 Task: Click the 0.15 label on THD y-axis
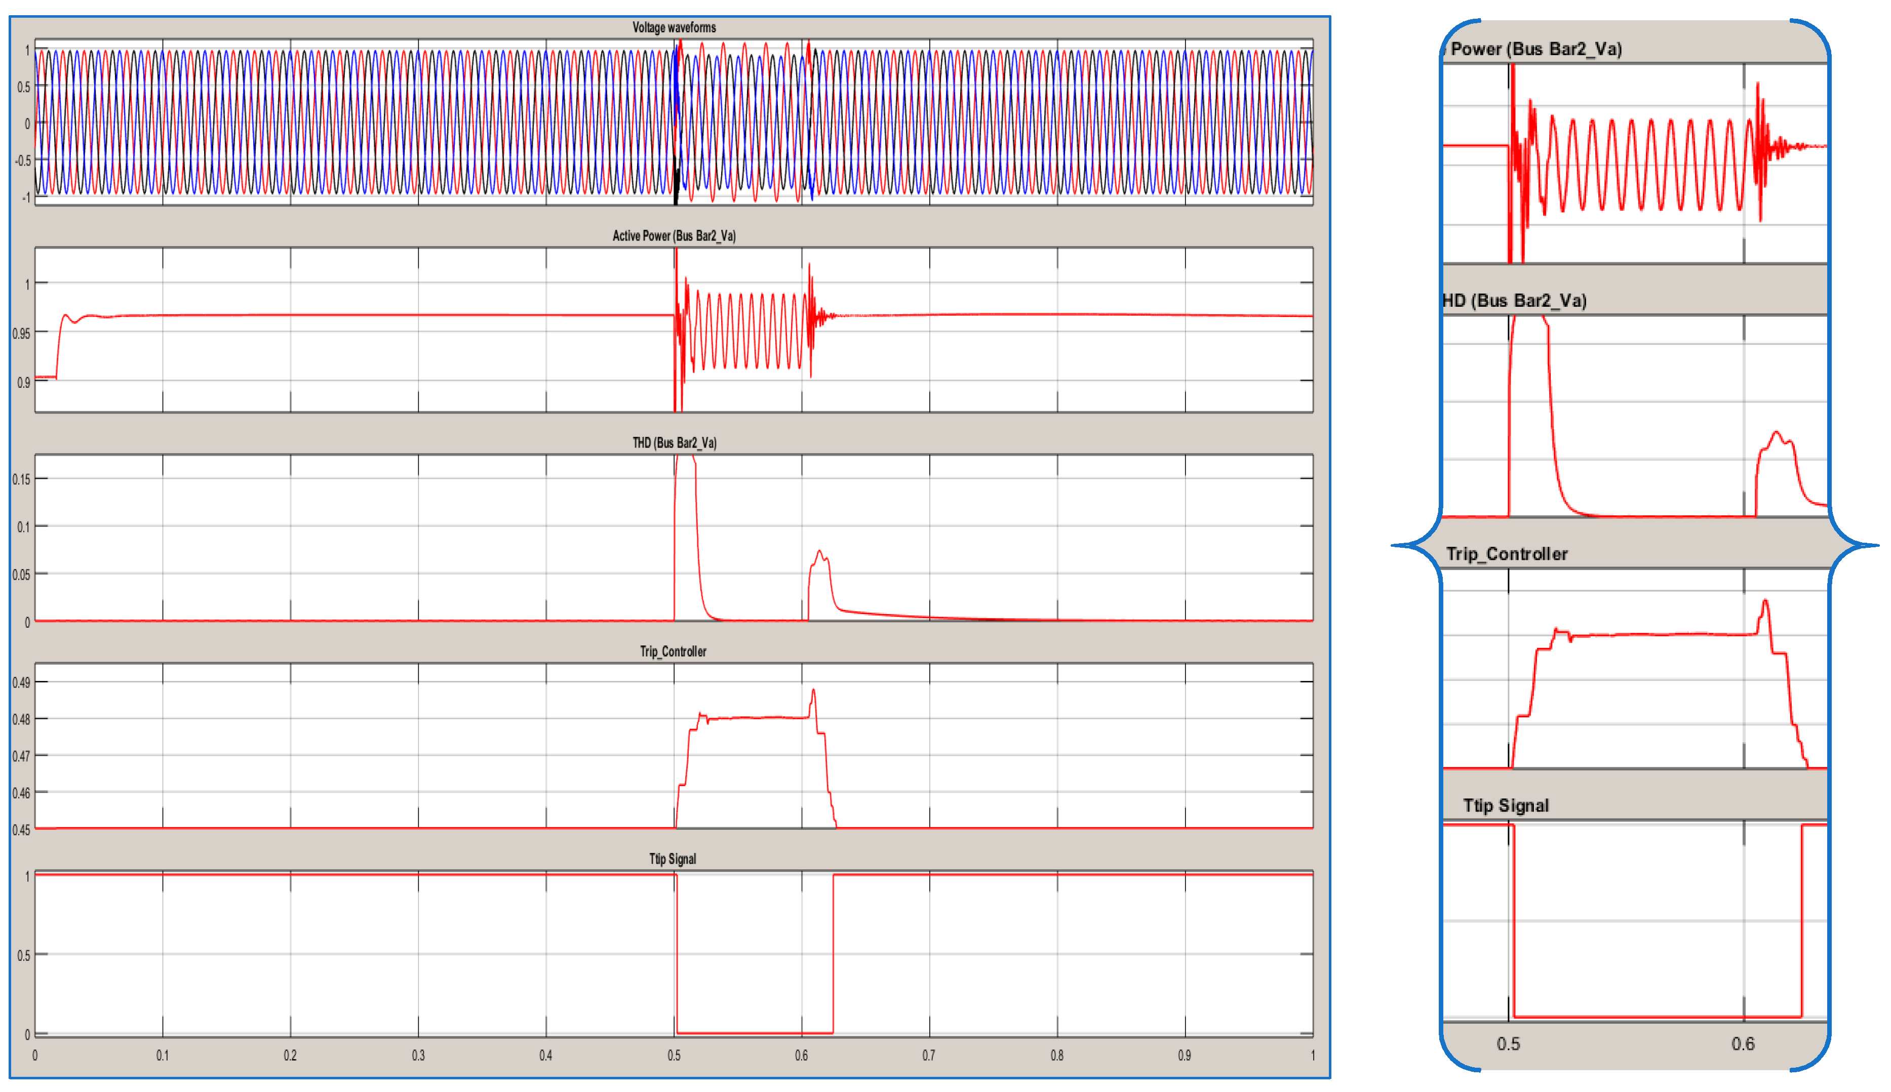point(21,479)
